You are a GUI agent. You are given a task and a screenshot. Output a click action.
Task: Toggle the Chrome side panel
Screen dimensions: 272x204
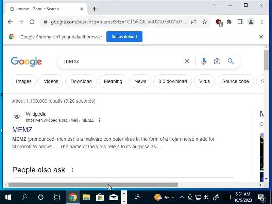[240, 22]
